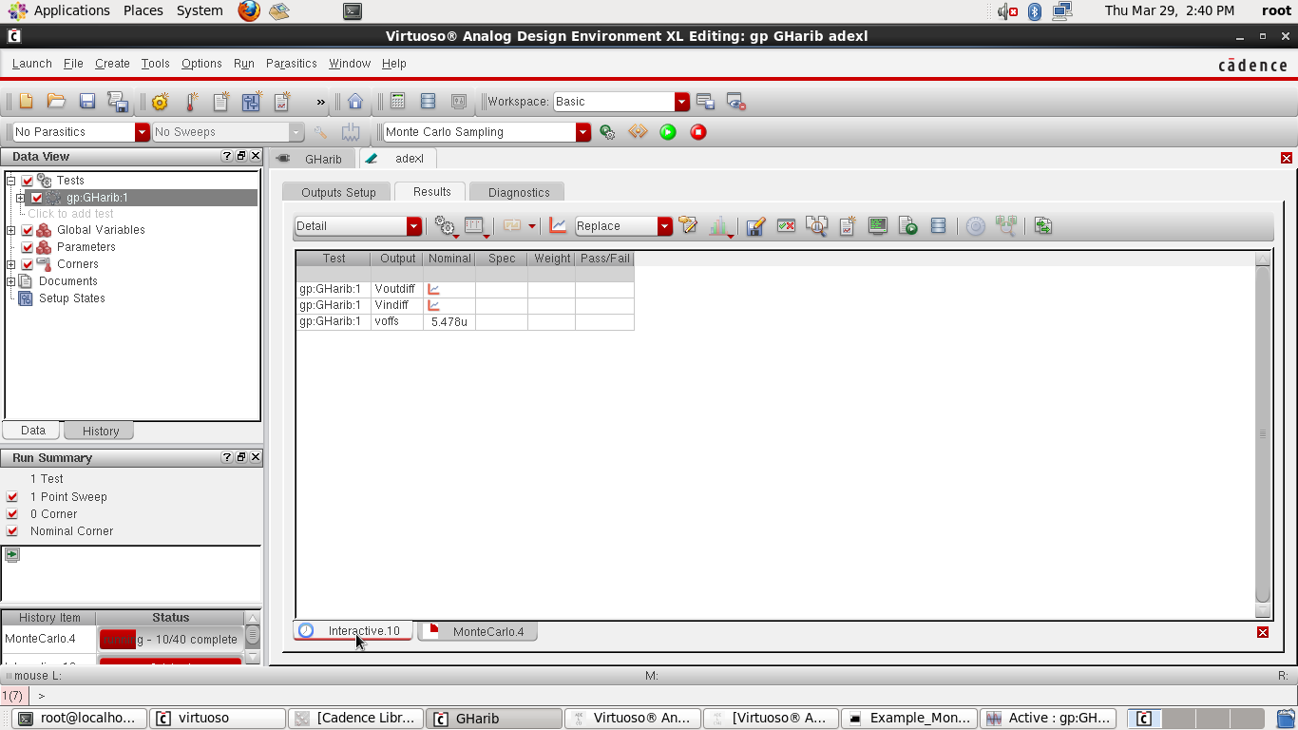1298x730 pixels.
Task: Open the Run menu
Action: (x=243, y=64)
